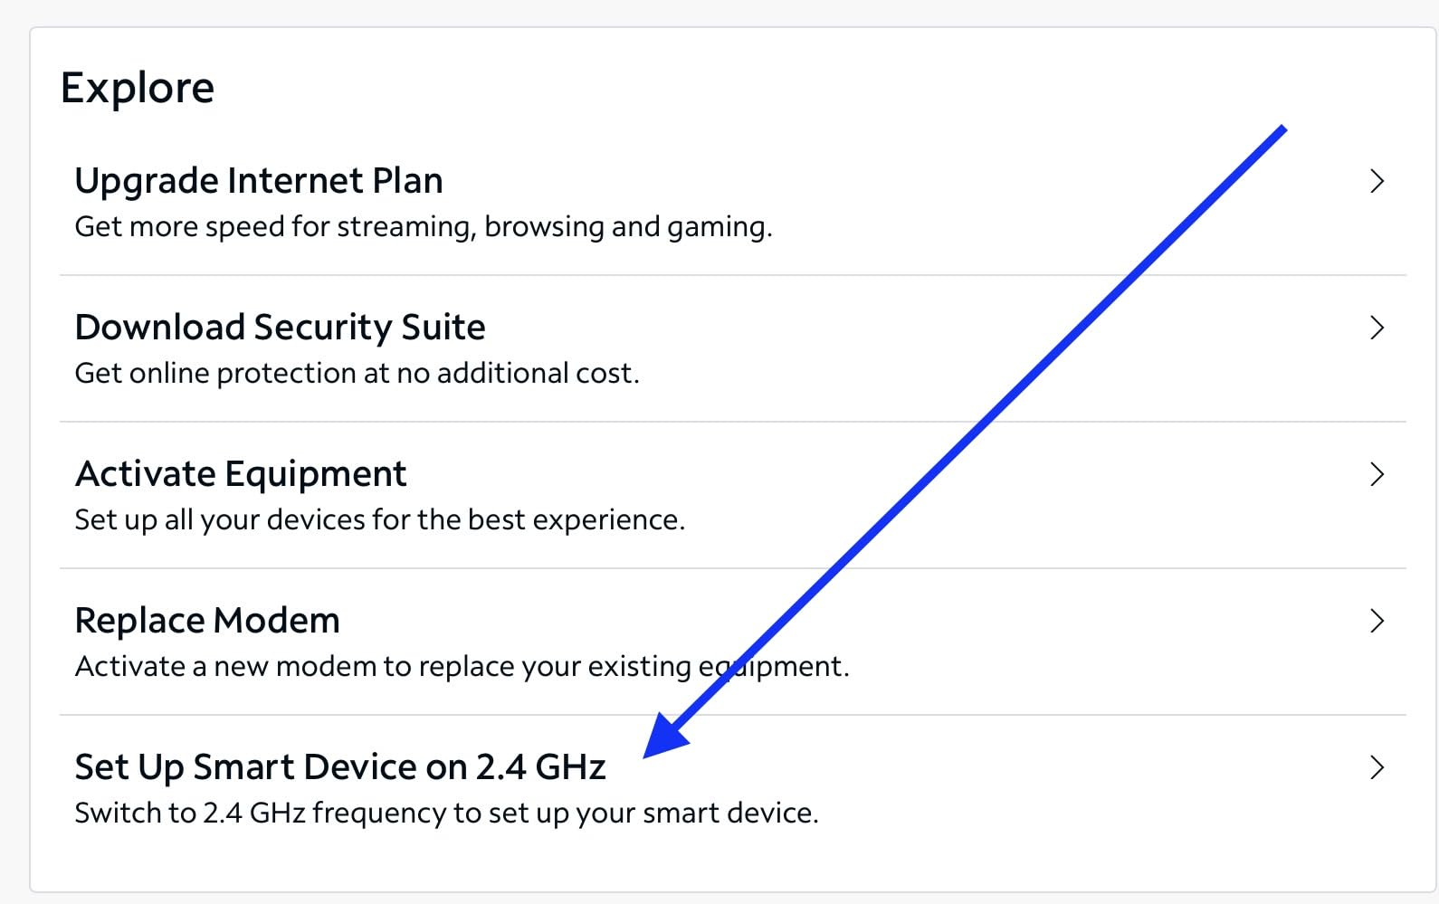Click "Switch to 2.4 GHz frequency" description

[446, 813]
